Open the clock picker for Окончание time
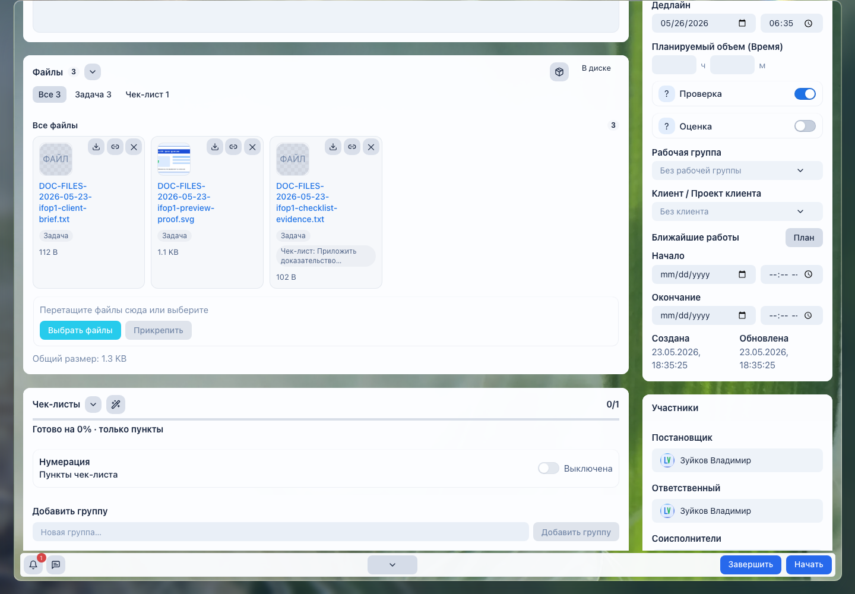Viewport: 855px width, 594px height. point(808,315)
